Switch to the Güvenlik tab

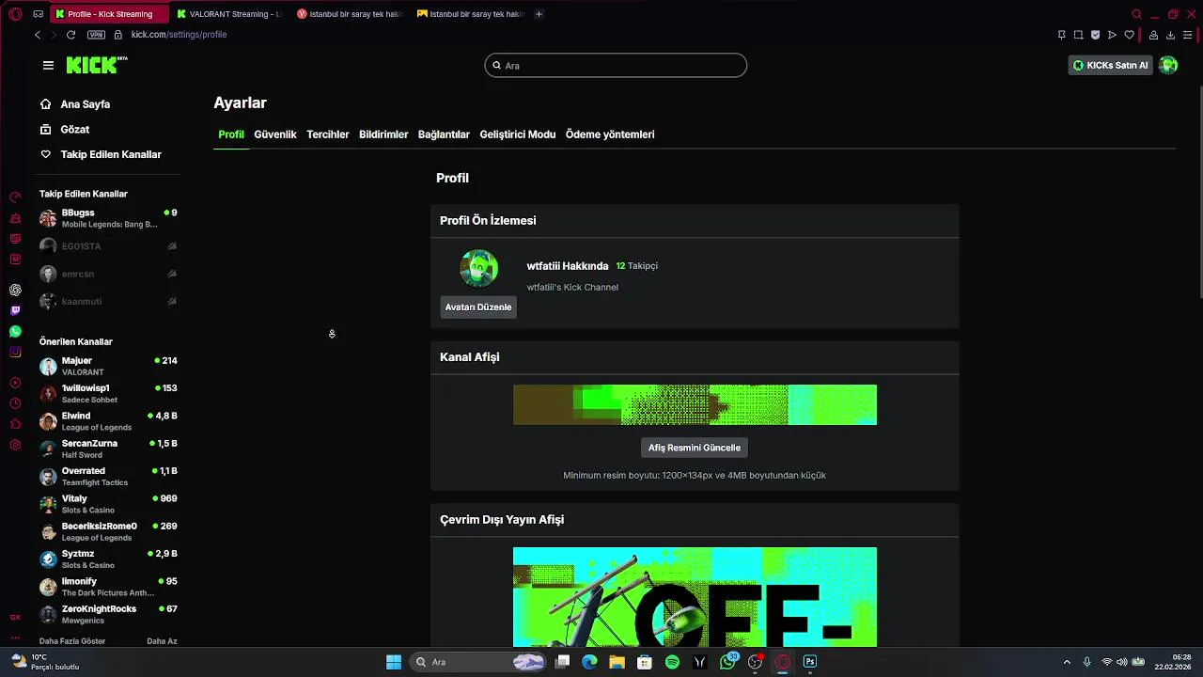tap(275, 134)
